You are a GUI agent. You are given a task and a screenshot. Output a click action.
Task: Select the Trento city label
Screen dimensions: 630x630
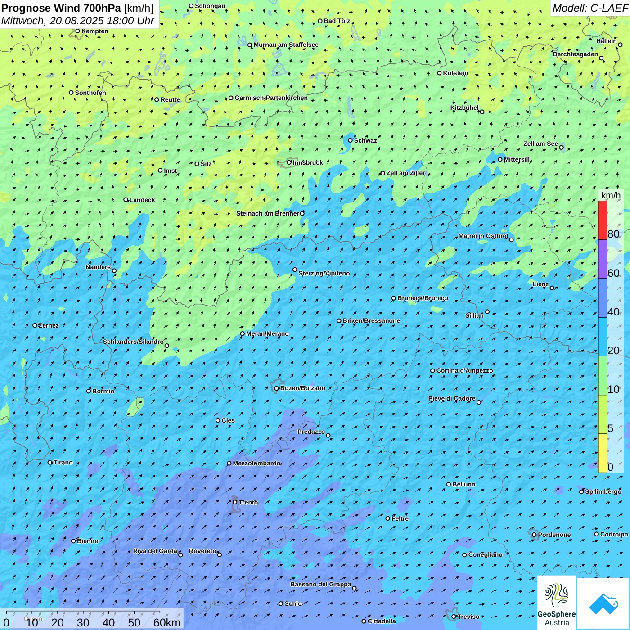[x=248, y=502]
